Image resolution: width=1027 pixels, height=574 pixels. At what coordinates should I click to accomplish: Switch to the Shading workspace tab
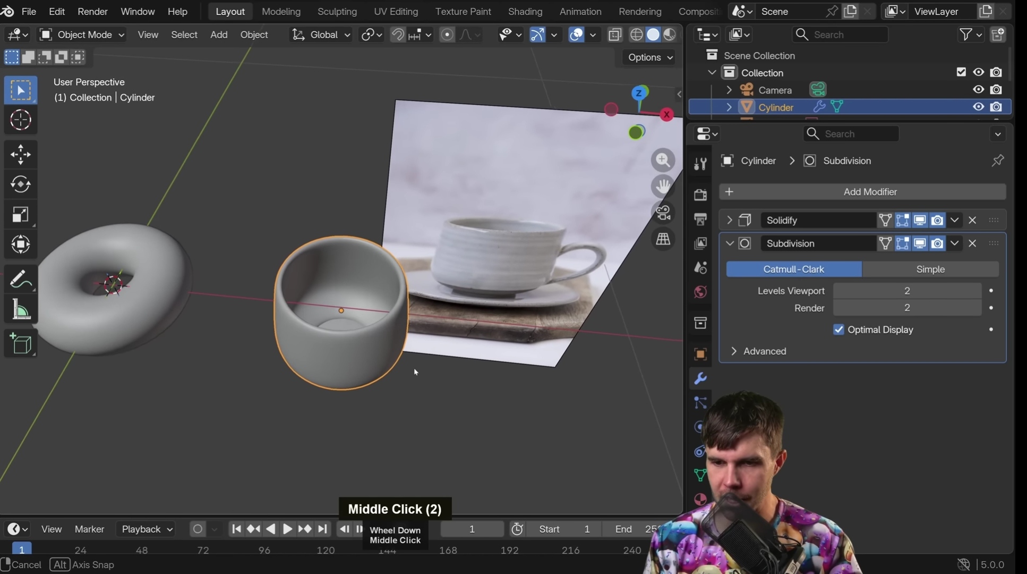pyautogui.click(x=525, y=11)
